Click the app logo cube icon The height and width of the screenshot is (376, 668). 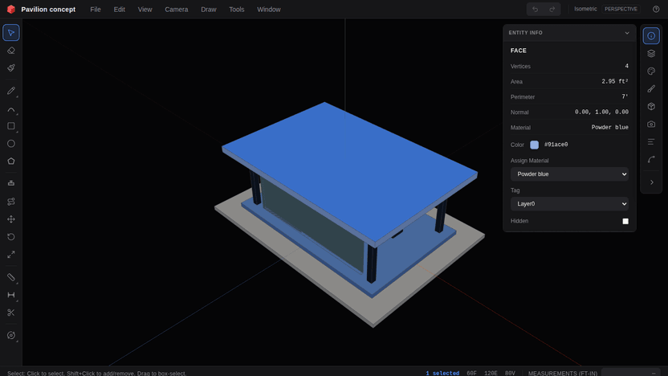click(x=11, y=9)
